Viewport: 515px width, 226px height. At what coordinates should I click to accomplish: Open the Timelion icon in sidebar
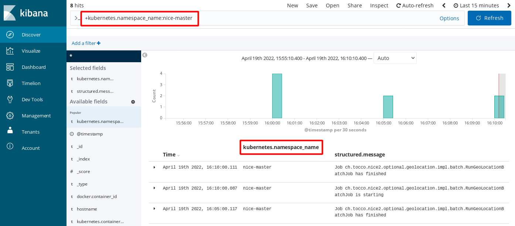point(10,83)
